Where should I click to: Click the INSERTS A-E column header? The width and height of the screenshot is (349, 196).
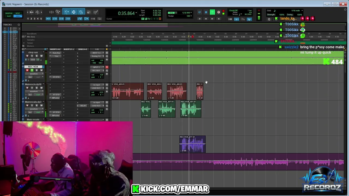coord(55,49)
